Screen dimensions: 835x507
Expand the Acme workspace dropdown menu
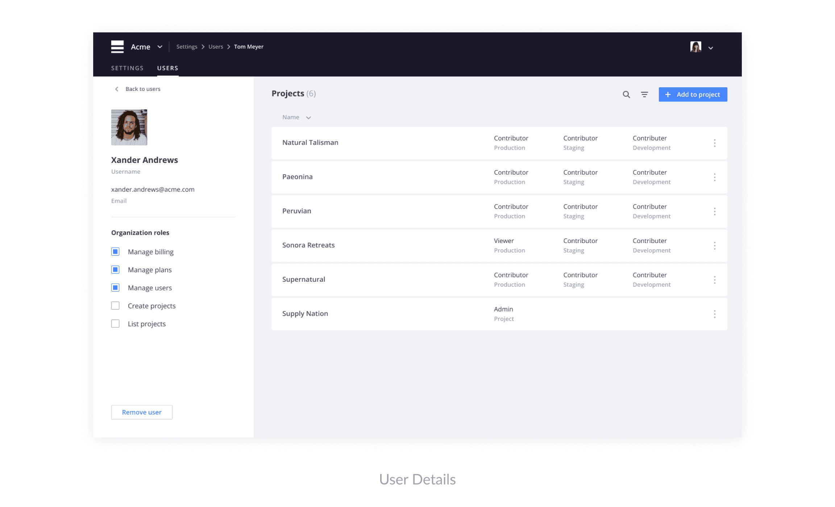click(161, 46)
